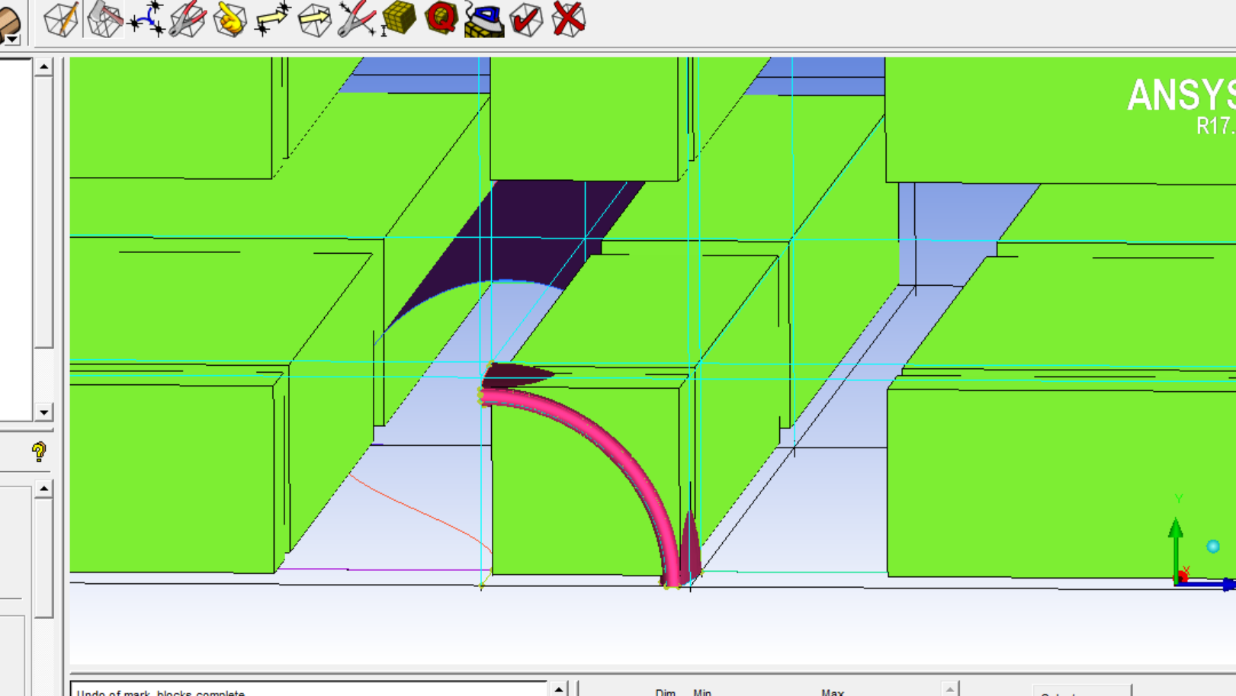Expand the geometry cylinder icon dropdown arrow

11,39
